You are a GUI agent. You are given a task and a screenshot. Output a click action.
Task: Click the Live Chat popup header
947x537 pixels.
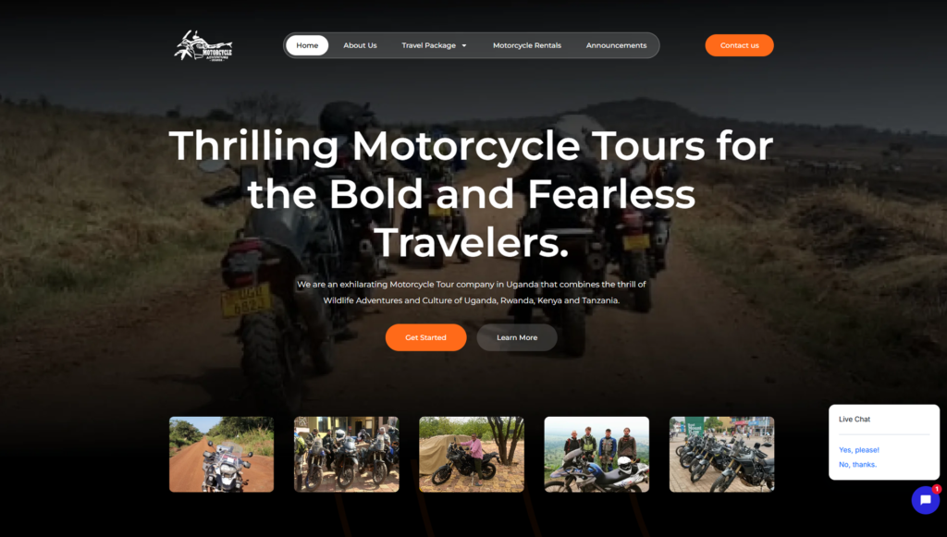[x=854, y=419]
